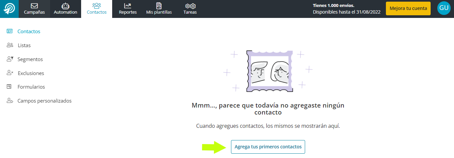The height and width of the screenshot is (158, 454).
Task: Go to Listas in the sidebar
Action: click(x=24, y=45)
